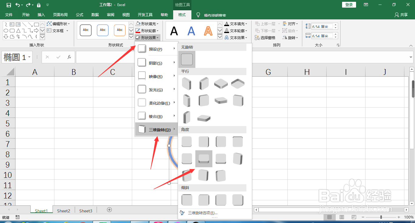Click the lock icon in quick access toolbar
Image resolution: width=415 pixels, height=223 pixels.
click(x=39, y=5)
